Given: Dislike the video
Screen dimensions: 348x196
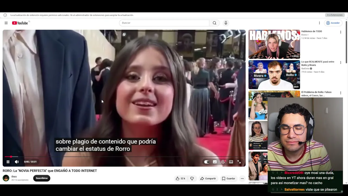Looking at the screenshot, I should (192, 179).
